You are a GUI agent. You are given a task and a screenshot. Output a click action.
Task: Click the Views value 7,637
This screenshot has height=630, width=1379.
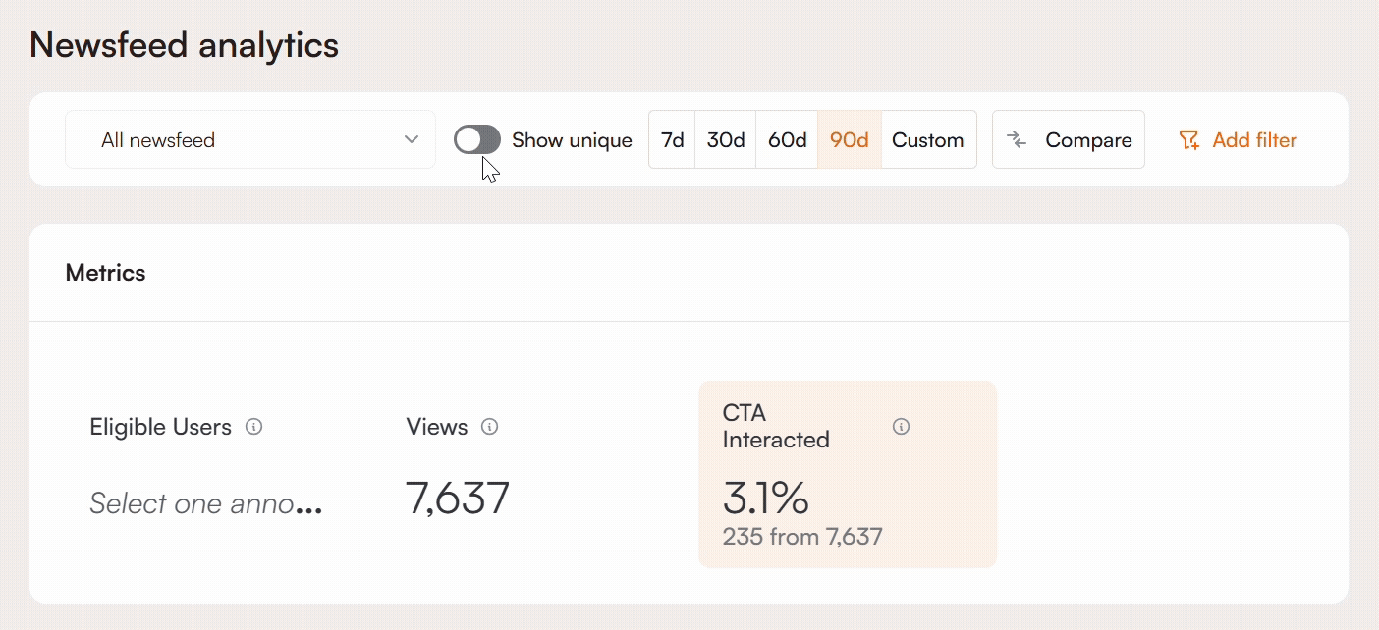click(x=458, y=499)
